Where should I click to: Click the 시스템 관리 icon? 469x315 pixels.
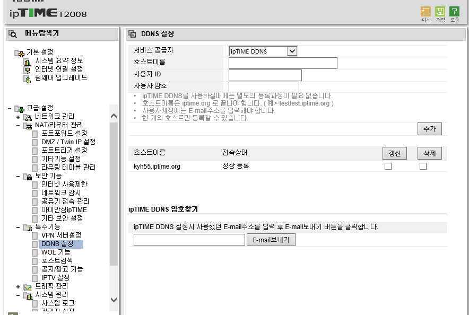point(28,295)
